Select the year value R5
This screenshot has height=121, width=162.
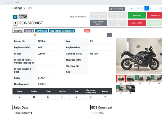(x=91, y=41)
